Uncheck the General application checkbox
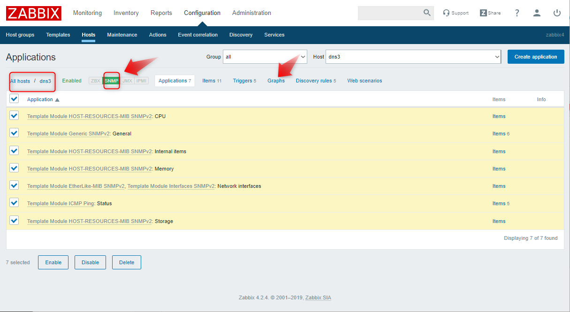Screen dimensions: 570x312 tap(14, 133)
